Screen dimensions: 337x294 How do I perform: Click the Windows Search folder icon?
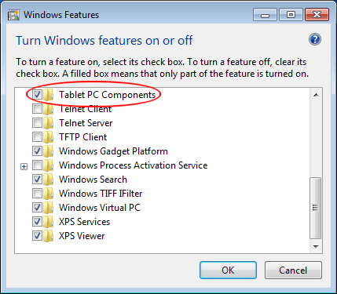(x=49, y=180)
